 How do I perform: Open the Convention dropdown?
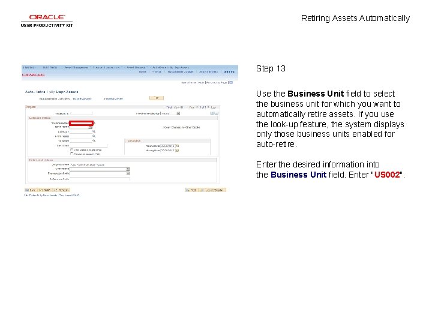[128, 169]
